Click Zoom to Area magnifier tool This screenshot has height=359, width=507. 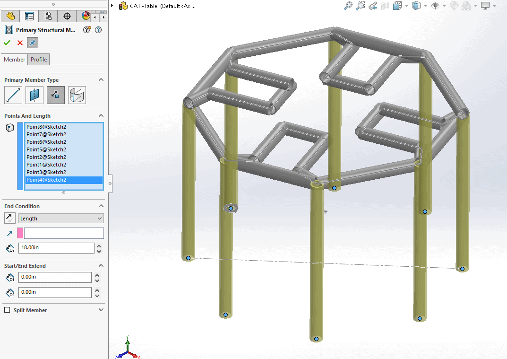[x=360, y=6]
